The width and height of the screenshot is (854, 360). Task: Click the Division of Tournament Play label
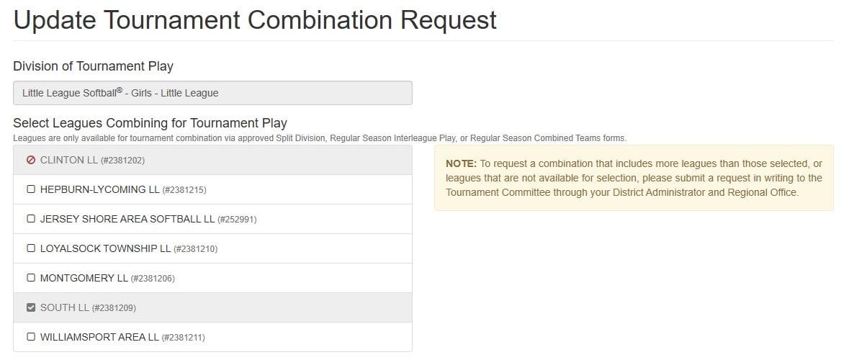click(x=93, y=66)
